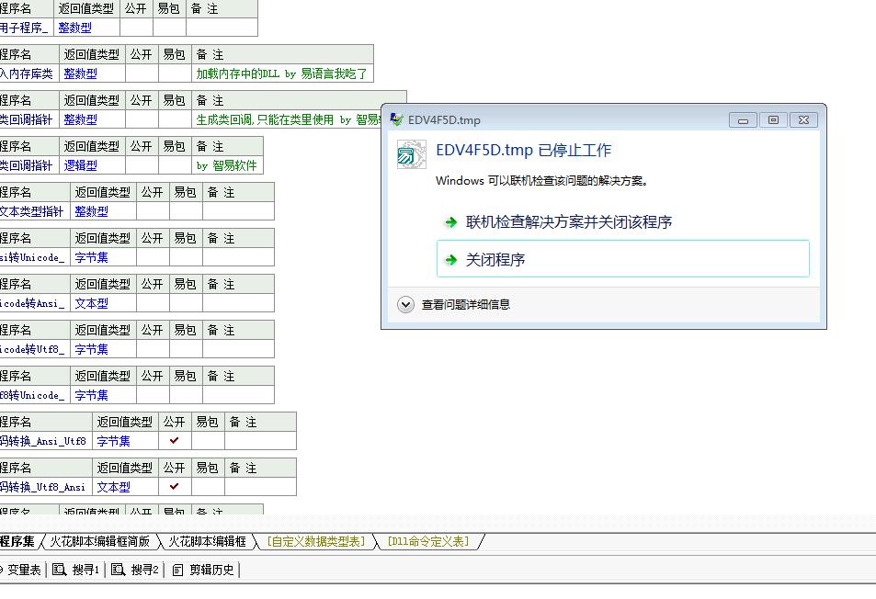Click the green arrow beside 联机检查解决方案

[x=450, y=222]
